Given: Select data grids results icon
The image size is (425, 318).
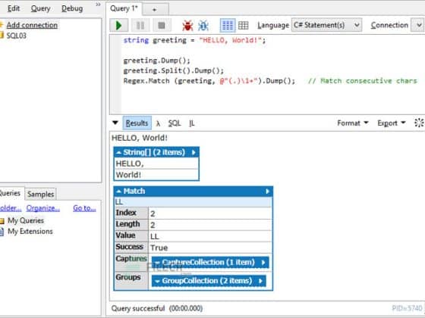Looking at the screenshot, I should tap(243, 26).
